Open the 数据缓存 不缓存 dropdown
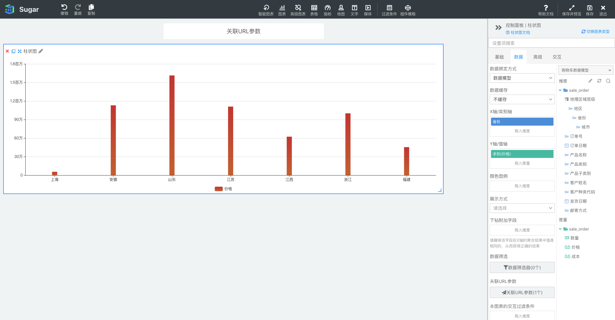This screenshot has height=320, width=615. (x=522, y=99)
